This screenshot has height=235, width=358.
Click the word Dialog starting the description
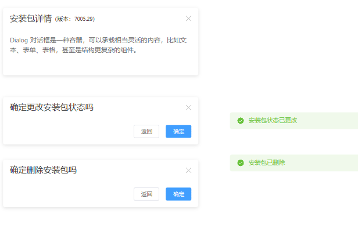[x=18, y=40]
